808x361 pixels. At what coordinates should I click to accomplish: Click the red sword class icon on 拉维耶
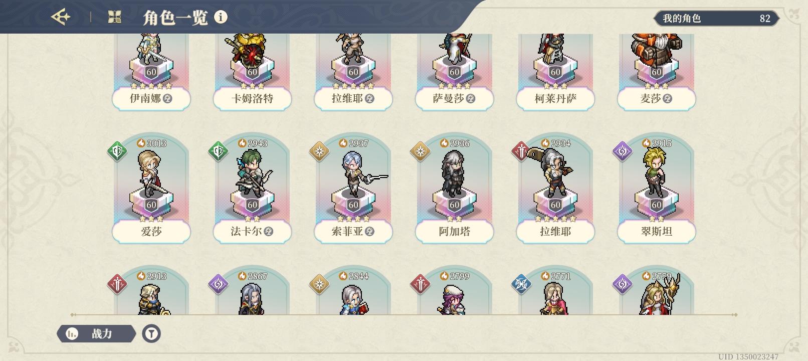[521, 151]
